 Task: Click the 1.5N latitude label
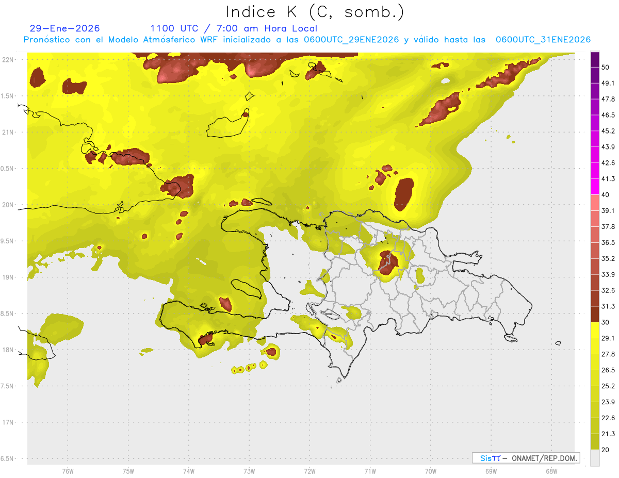[x=8, y=96]
